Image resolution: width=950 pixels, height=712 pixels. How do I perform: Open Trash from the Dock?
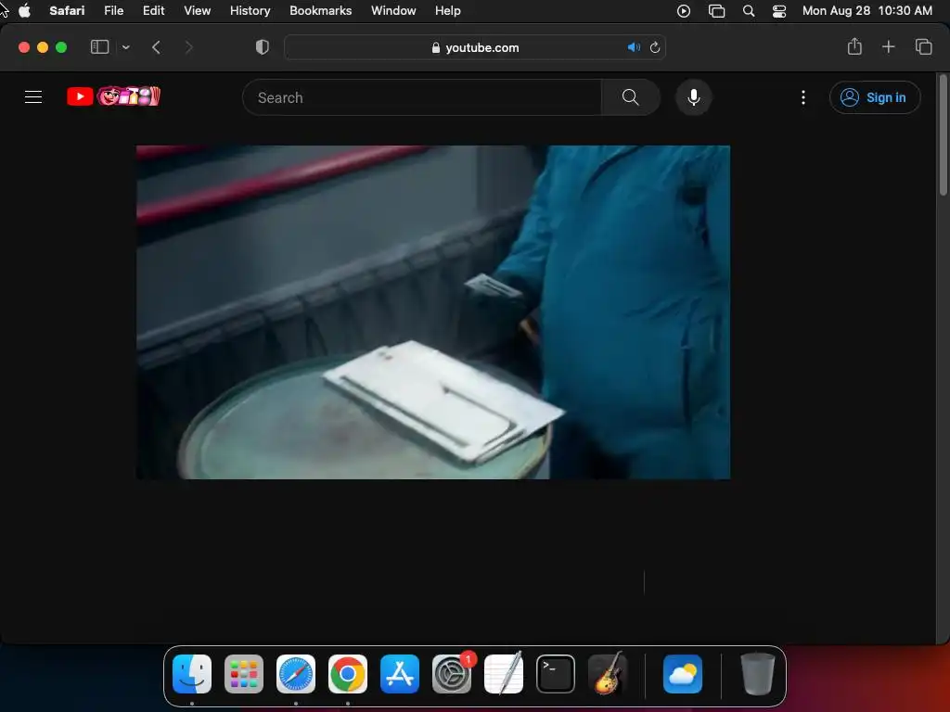click(757, 674)
